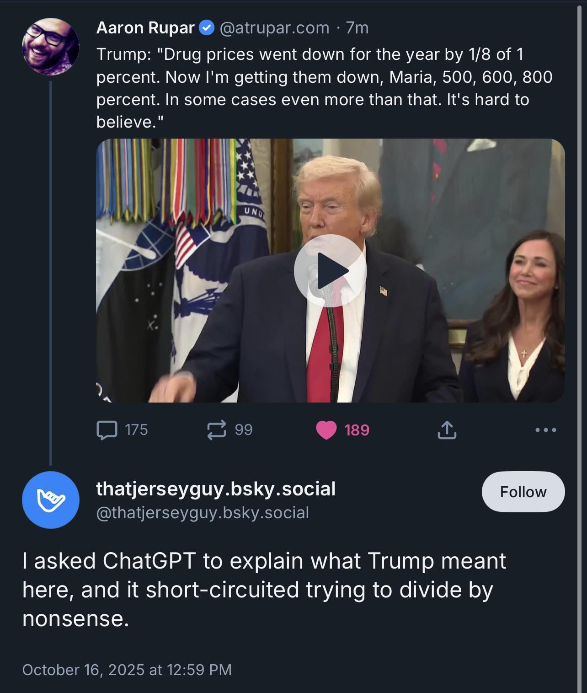The width and height of the screenshot is (587, 693).
Task: Open the three-dot more options menu
Action: [x=545, y=430]
